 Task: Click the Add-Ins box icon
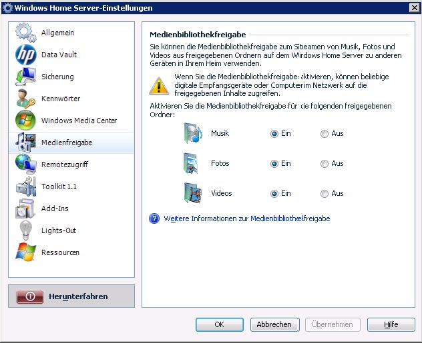click(25, 208)
